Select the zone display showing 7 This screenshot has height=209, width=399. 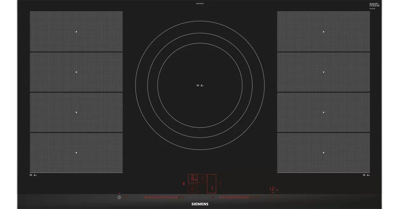pyautogui.click(x=211, y=188)
